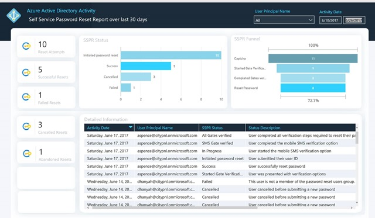This screenshot has width=375, height=218.
Task: Click the 1 Failed Resets card value
Action: [40, 95]
